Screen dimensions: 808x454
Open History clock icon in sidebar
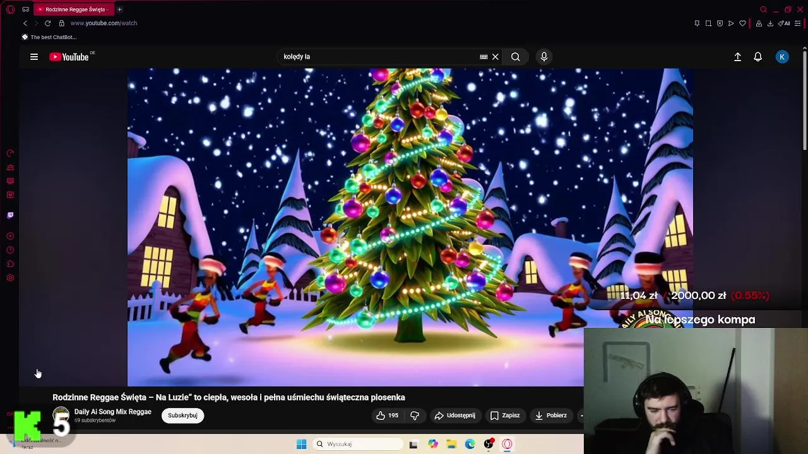[10, 250]
